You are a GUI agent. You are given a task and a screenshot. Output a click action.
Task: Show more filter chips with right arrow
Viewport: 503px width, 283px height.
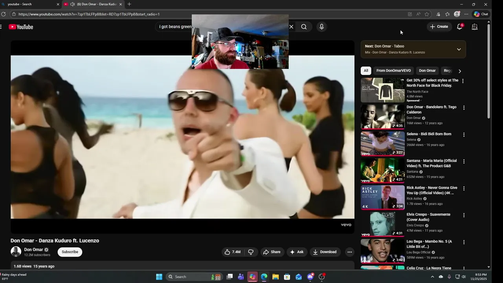point(460,71)
